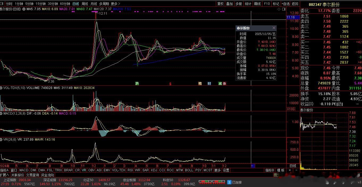Click the plus zoom button near 模板

(x=290, y=170)
